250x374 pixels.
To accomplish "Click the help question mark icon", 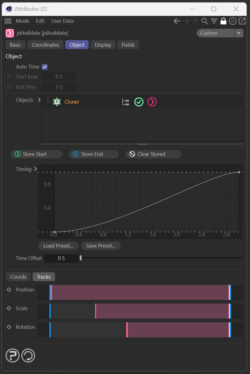I will 12,355.
